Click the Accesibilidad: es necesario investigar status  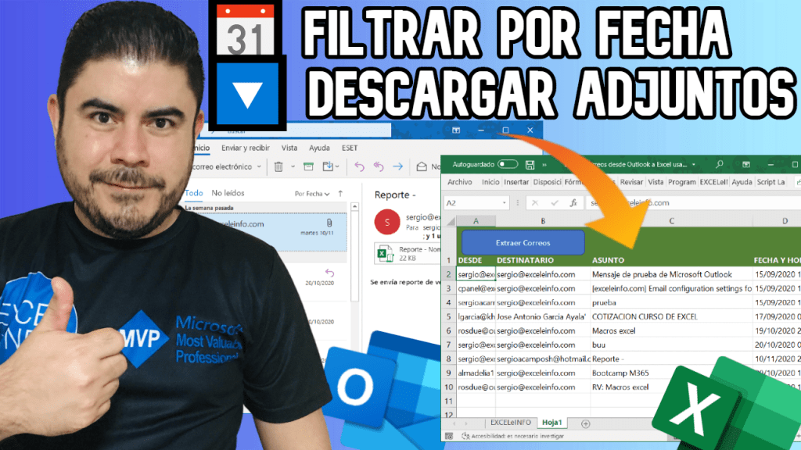point(517,436)
